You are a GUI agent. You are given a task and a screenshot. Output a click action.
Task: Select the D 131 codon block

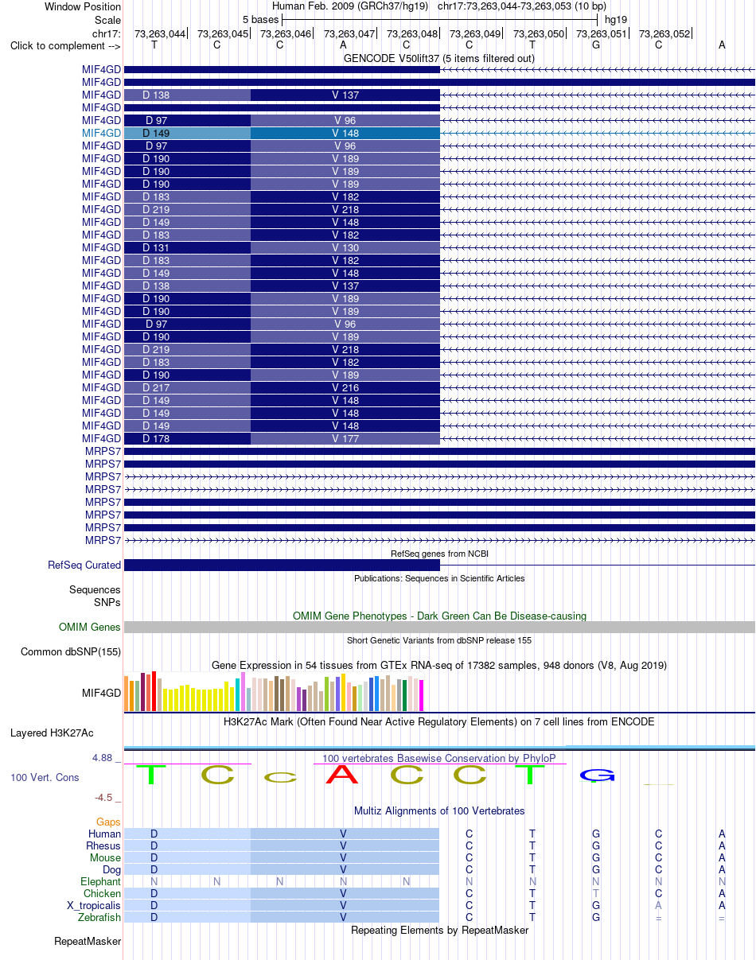click(187, 247)
